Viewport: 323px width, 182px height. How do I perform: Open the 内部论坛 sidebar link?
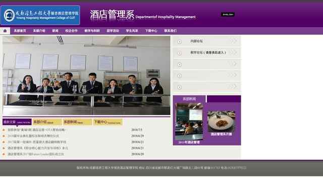point(196,41)
